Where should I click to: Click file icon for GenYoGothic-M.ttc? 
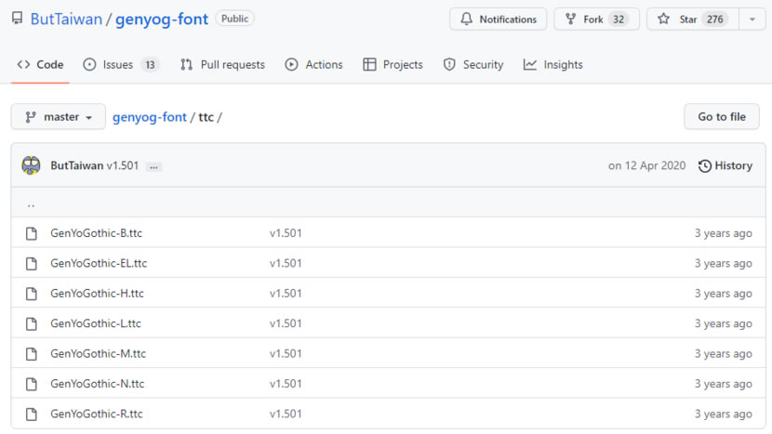pos(32,353)
